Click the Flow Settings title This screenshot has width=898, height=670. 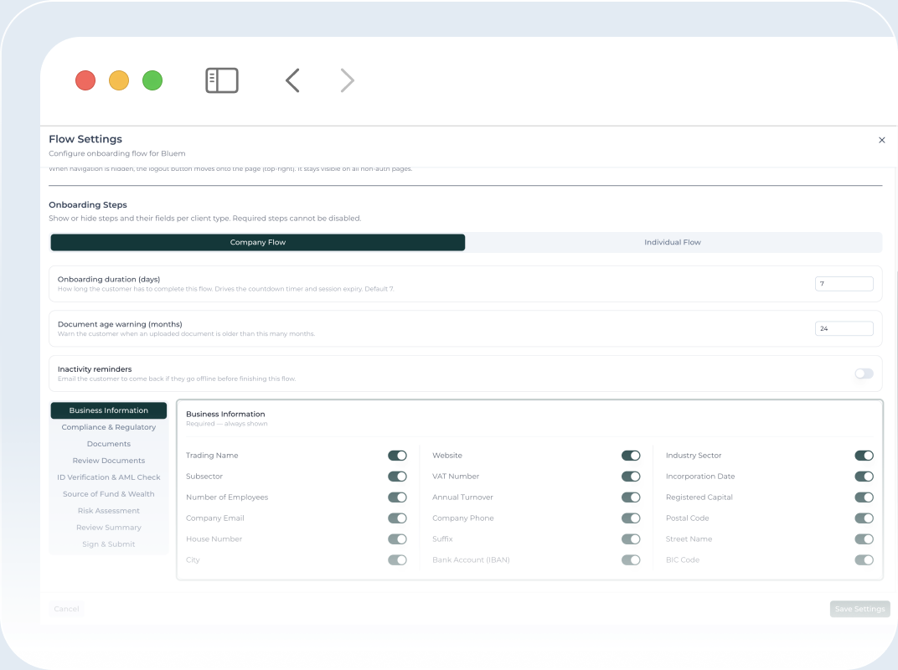[x=85, y=139]
